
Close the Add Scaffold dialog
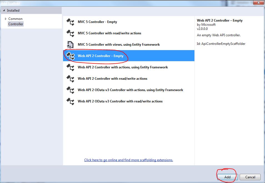pyautogui.click(x=258, y=2)
